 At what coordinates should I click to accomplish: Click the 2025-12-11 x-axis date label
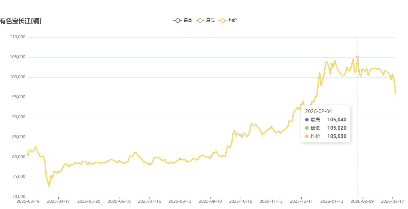(301, 201)
